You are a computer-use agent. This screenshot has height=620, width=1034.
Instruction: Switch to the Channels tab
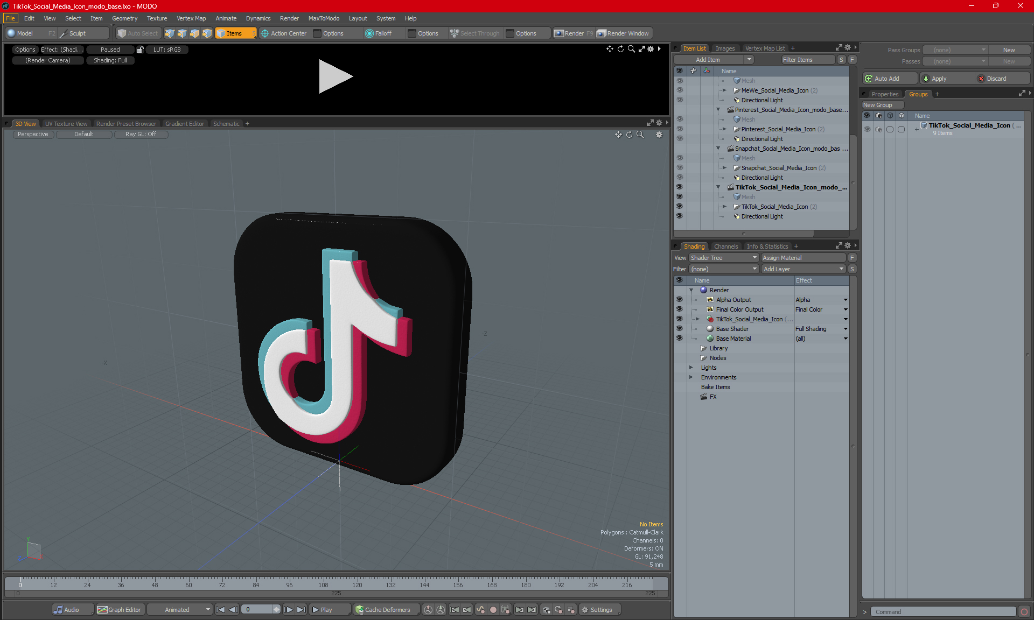[x=726, y=246]
